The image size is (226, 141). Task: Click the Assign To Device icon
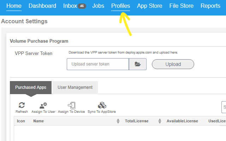tap(71, 105)
